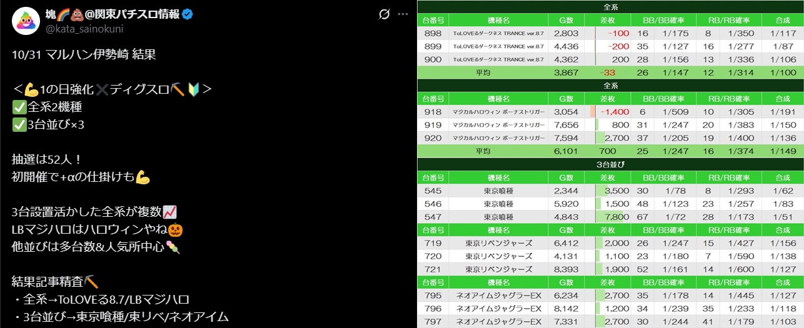Click machine number 919 in the table
Screen dimensions: 804x328
coord(433,125)
